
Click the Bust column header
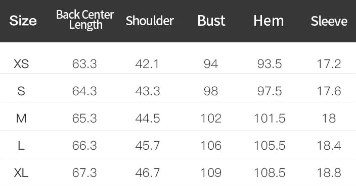[211, 21]
